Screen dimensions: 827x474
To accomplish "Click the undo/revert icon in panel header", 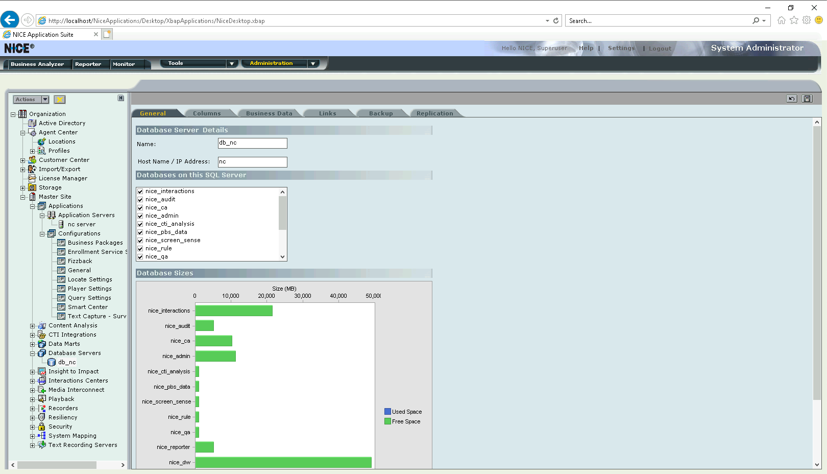I will click(792, 99).
